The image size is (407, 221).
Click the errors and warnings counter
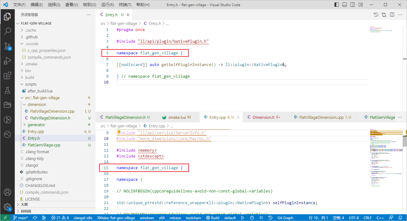click(60, 218)
